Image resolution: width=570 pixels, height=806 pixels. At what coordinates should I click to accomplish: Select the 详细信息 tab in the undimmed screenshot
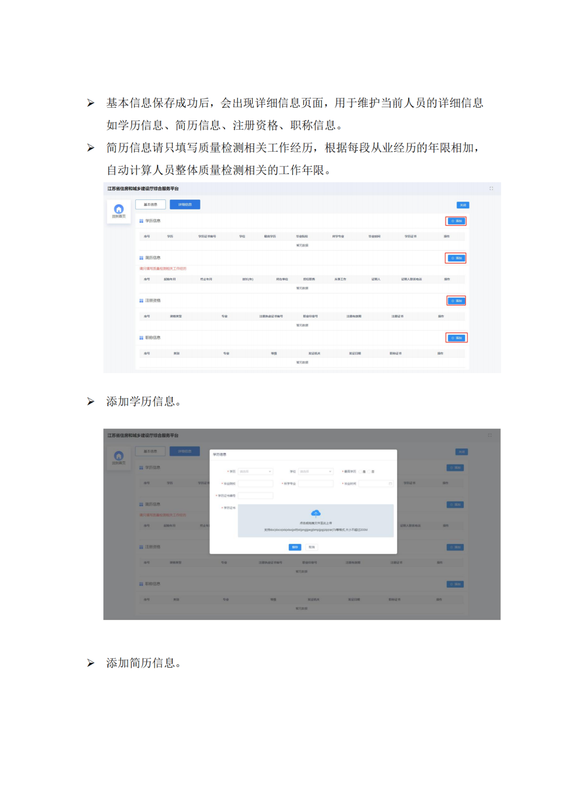(x=185, y=204)
